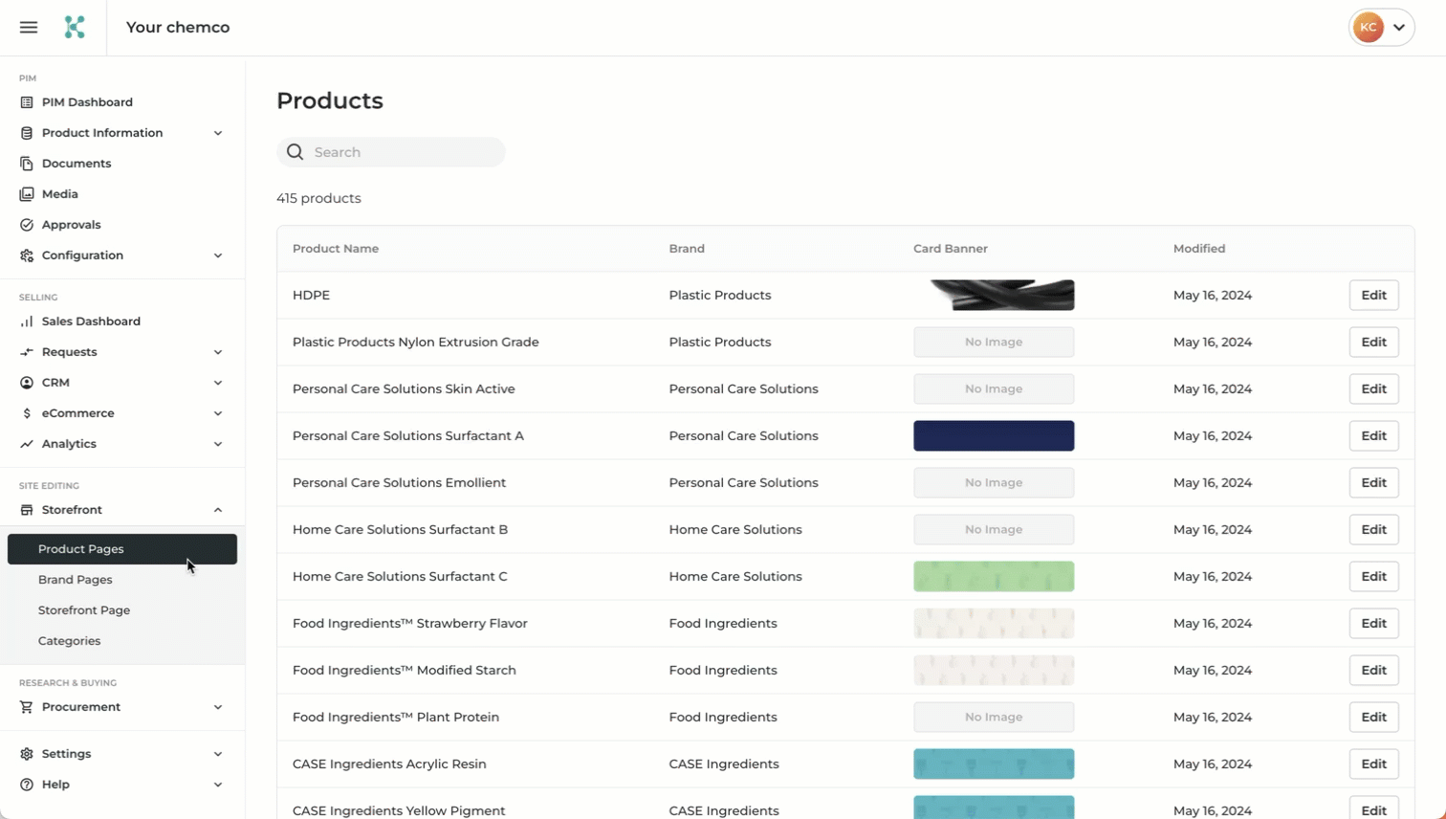Edit the HDPE product
The image size is (1446, 819).
coord(1373,296)
